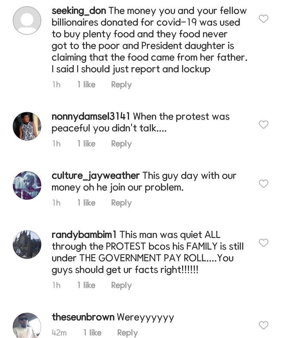Tap theseunbrown's profile picture
The image size is (286, 338).
pos(27,326)
